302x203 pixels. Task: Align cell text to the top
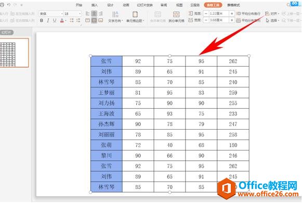(87, 20)
